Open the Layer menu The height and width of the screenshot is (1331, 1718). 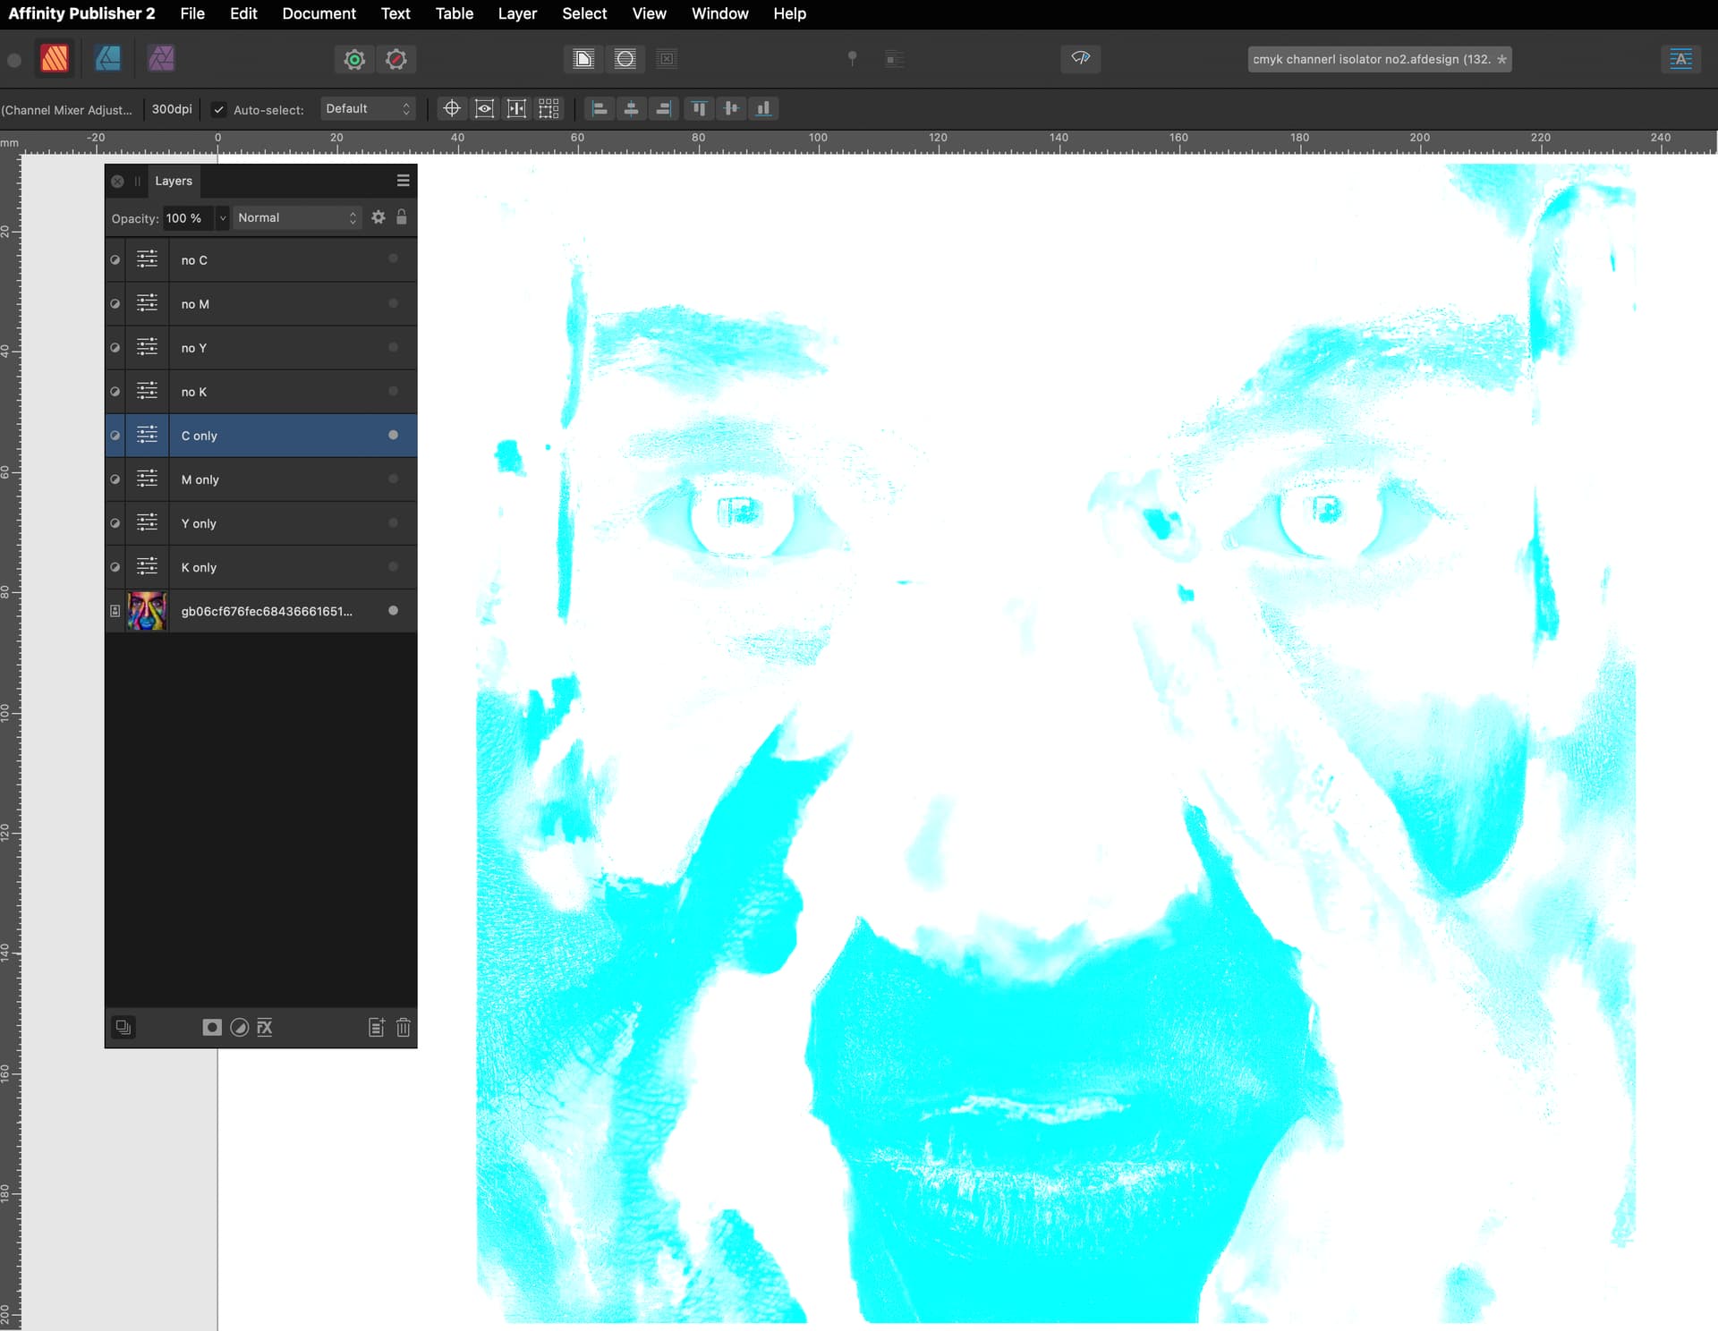click(517, 13)
